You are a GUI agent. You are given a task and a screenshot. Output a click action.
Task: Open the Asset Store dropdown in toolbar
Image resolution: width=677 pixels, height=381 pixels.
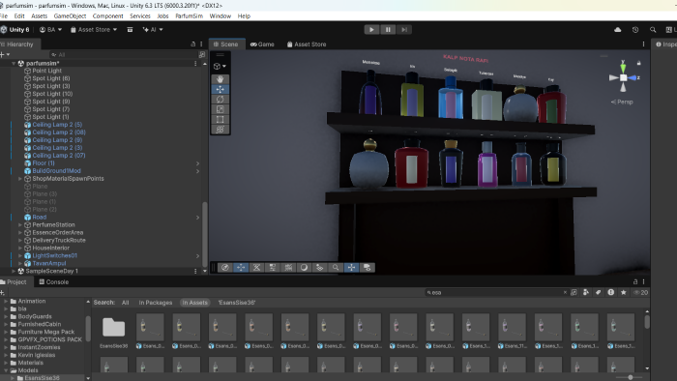pos(94,30)
